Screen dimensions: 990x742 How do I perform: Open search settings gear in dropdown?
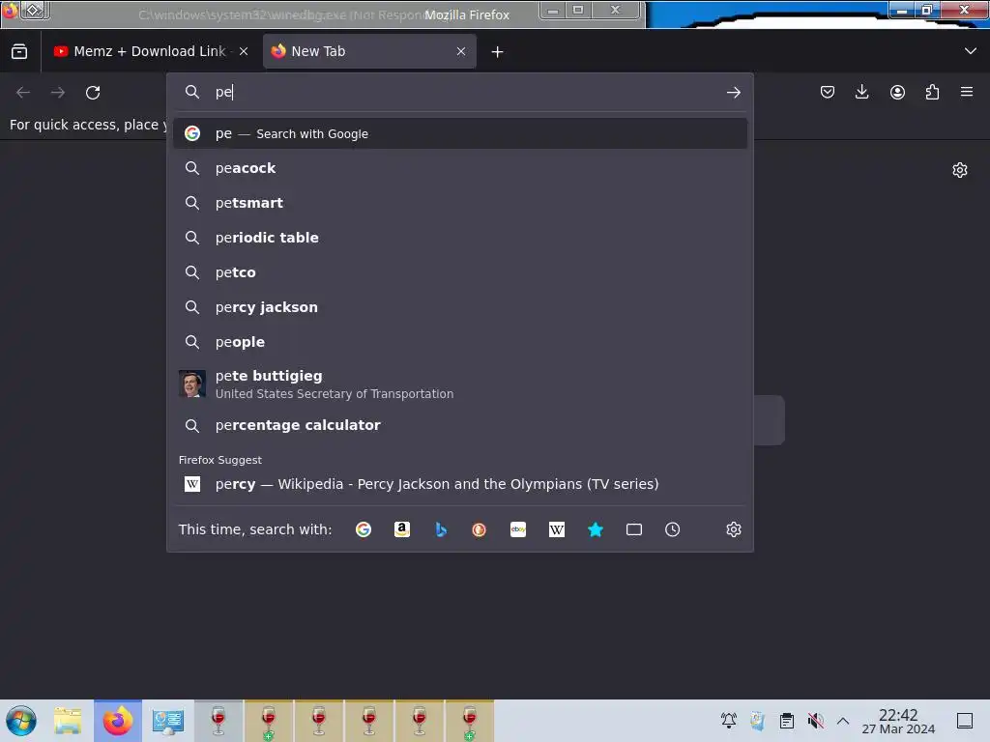point(733,529)
